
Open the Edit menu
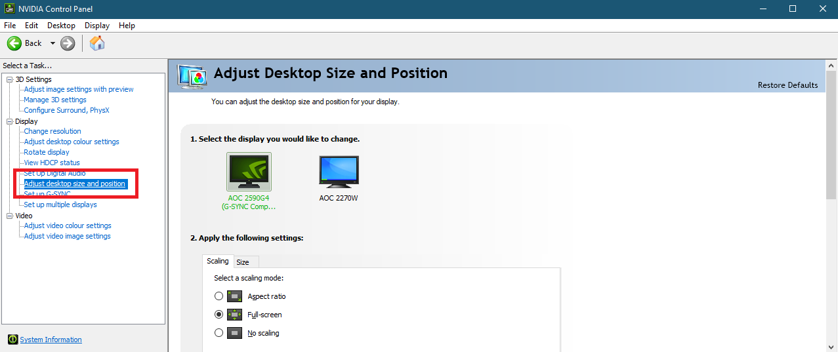(31, 26)
